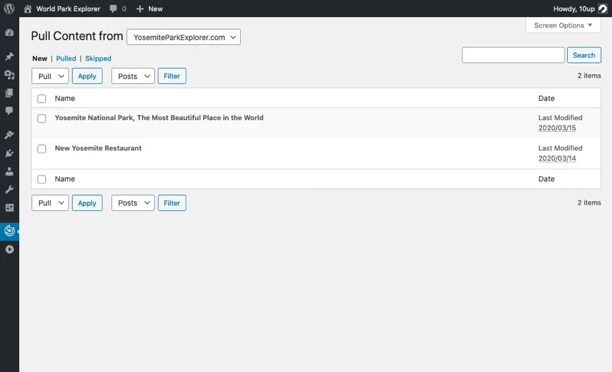Viewport: 612px width, 372px height.
Task: Open the Users sidebar icon
Action: pos(9,171)
